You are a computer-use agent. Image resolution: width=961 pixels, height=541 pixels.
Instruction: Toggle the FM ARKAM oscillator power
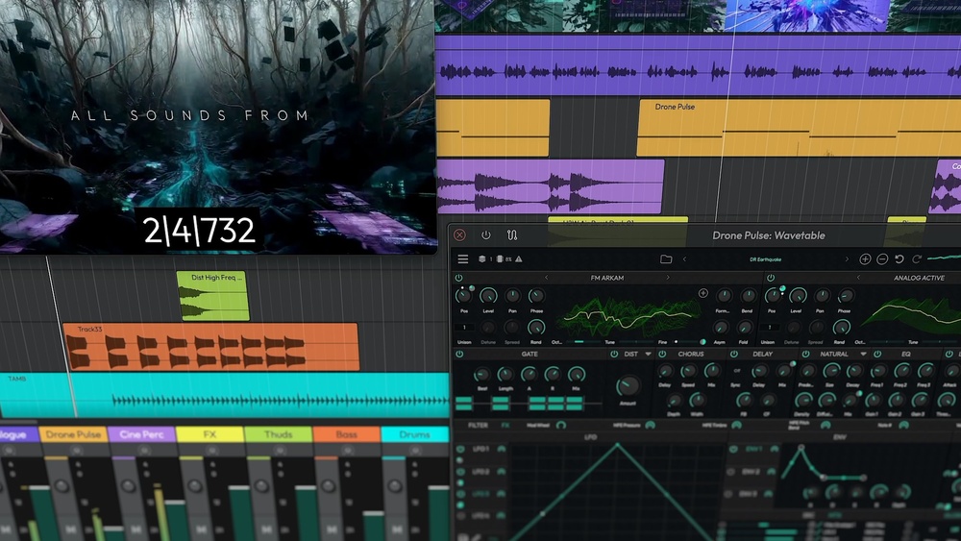click(458, 278)
